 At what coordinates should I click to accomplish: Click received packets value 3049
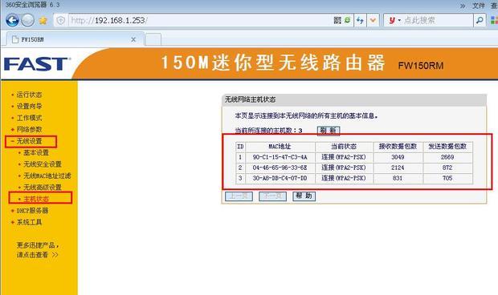pyautogui.click(x=398, y=157)
